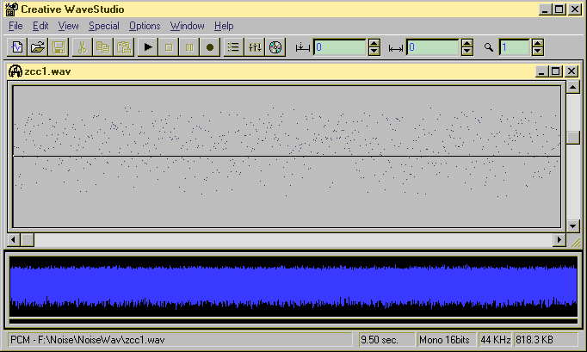
Task: Decrease the selection start position value
Action: pos(374,52)
